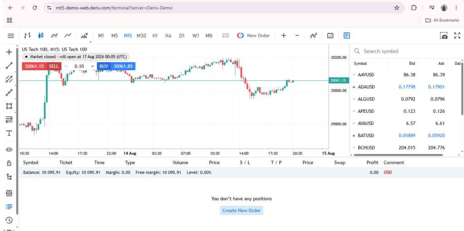Click the 0.10 volume field
This screenshot has height=231, width=464.
point(79,66)
